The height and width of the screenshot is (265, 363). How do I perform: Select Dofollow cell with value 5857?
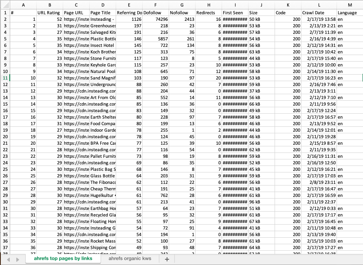[x=155, y=39]
